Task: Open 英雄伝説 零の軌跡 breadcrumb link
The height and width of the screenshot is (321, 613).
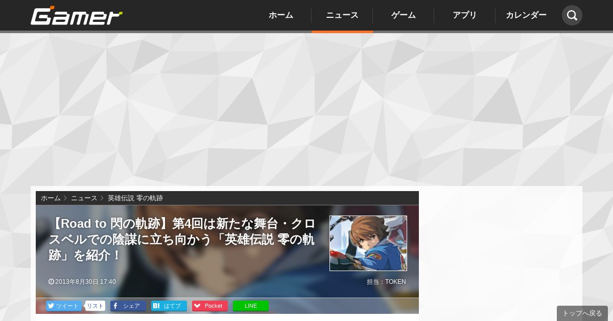Action: pyautogui.click(x=135, y=198)
